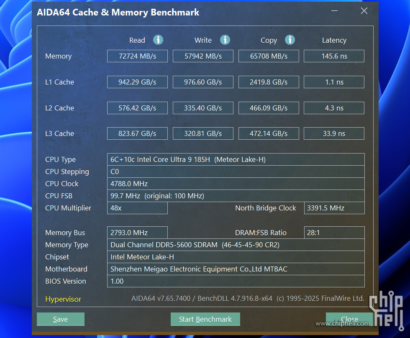Click the Chipset field Intel Meteor Lake-H
Viewport: 410px width, 338px height.
[x=236, y=257]
